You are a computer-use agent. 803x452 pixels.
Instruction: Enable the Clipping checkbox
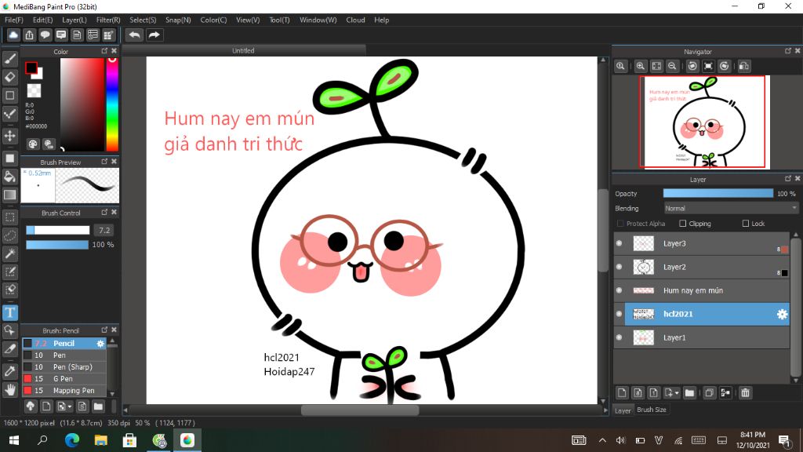tap(682, 224)
